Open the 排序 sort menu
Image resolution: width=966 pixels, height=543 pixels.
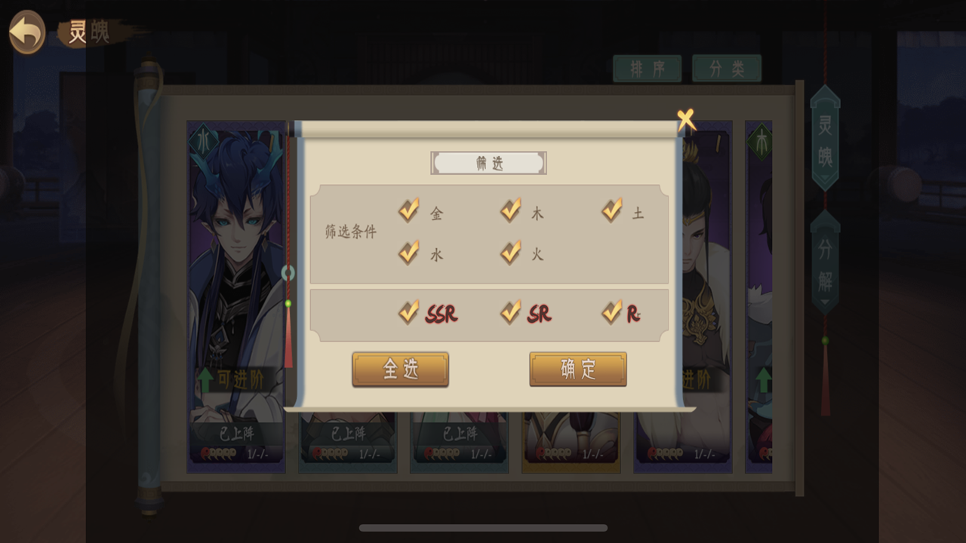click(x=647, y=69)
